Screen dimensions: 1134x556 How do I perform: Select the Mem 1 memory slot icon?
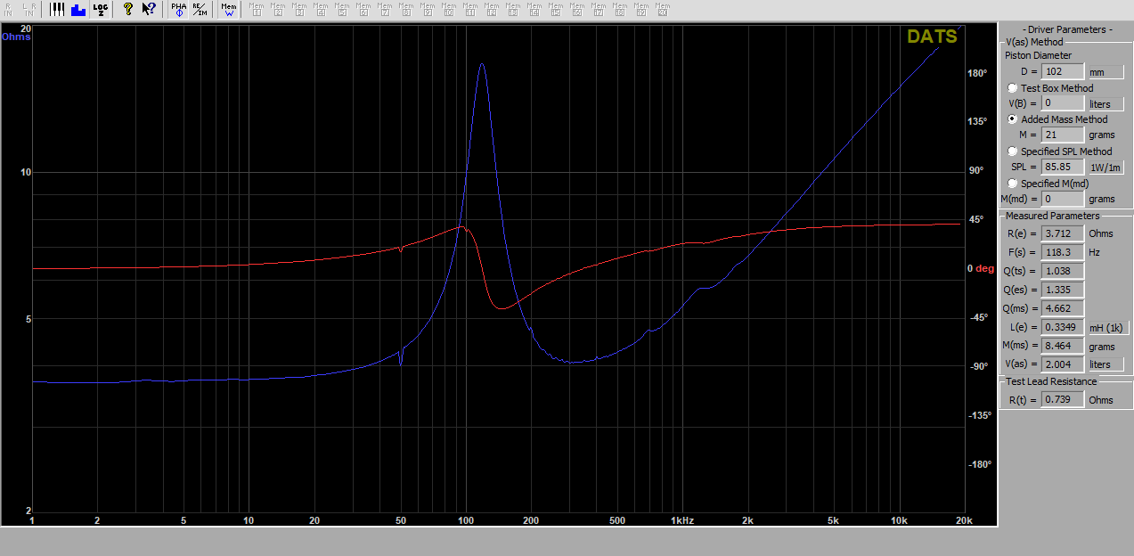pyautogui.click(x=257, y=10)
